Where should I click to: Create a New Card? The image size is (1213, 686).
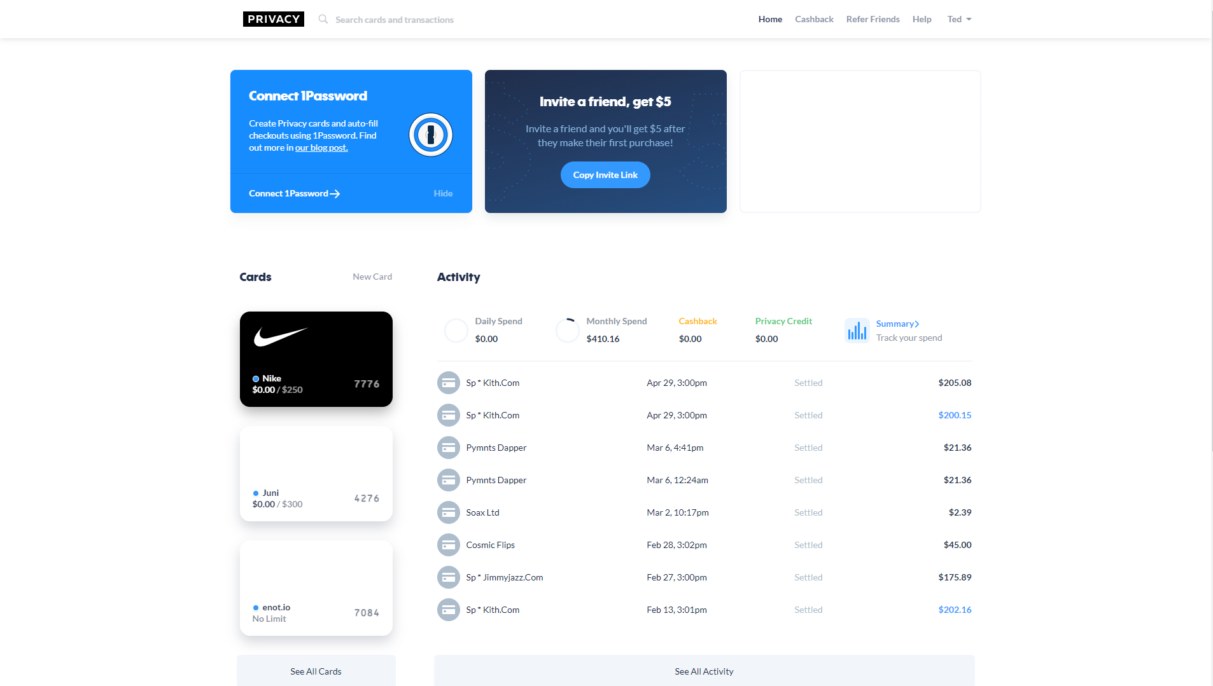pos(372,277)
